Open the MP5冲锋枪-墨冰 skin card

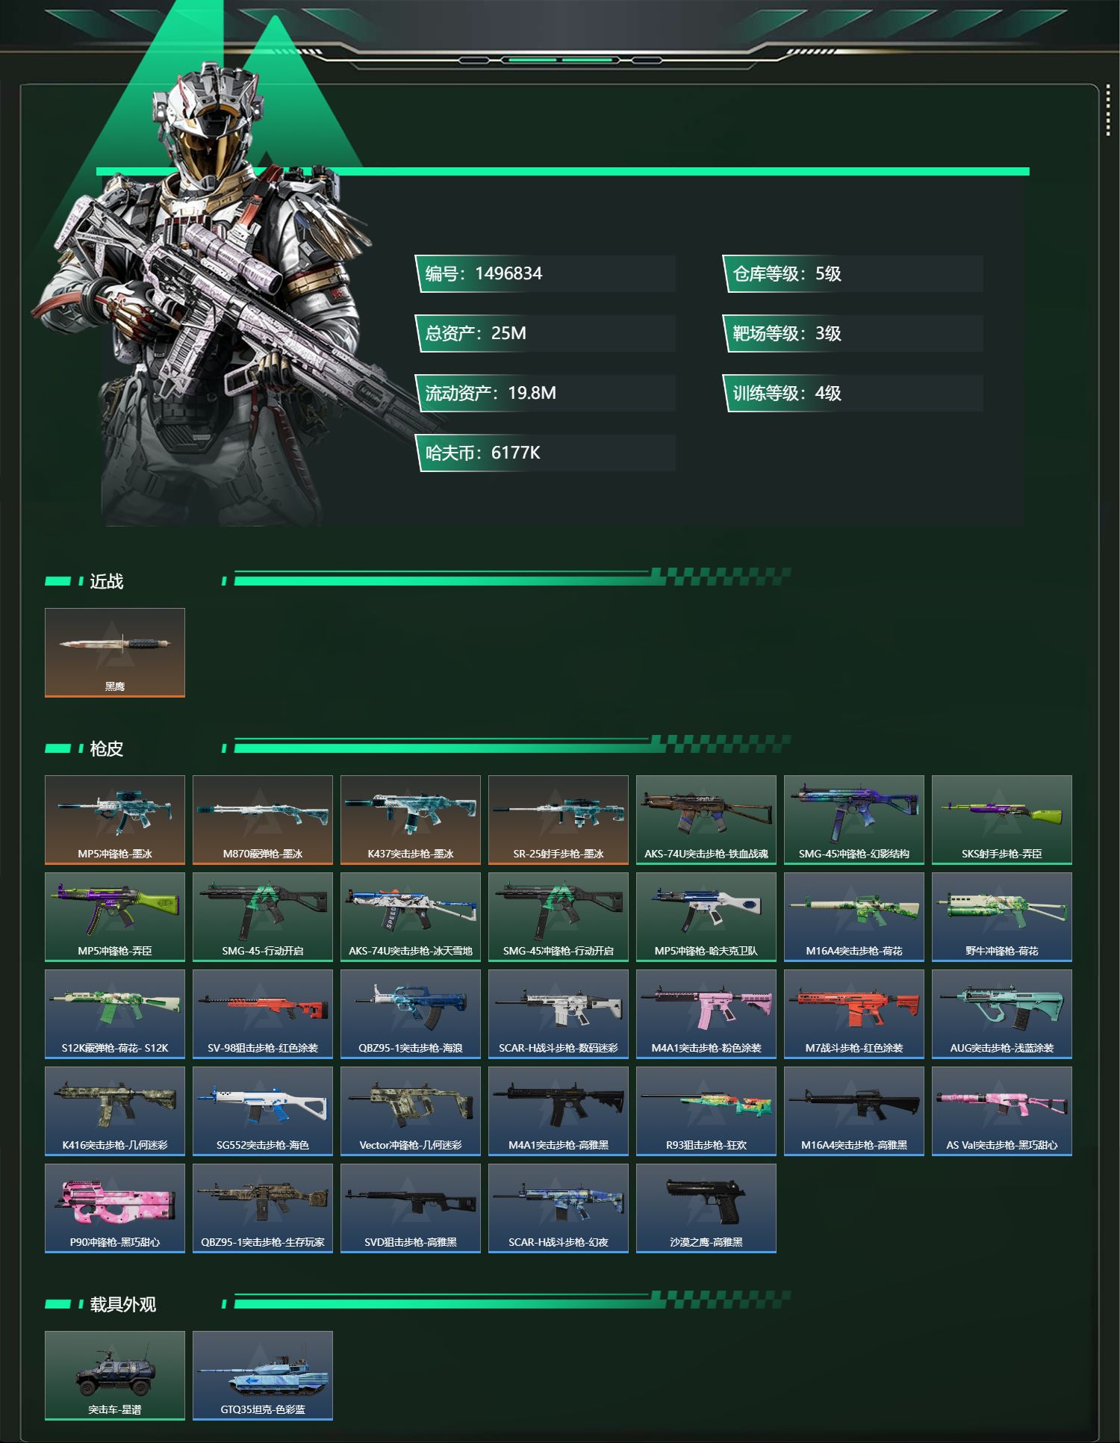(x=115, y=820)
